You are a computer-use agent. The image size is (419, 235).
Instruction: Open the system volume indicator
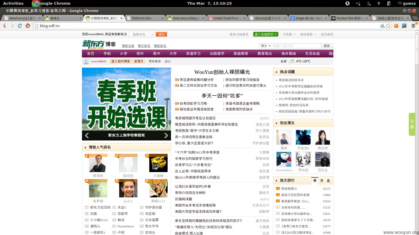[358, 3]
